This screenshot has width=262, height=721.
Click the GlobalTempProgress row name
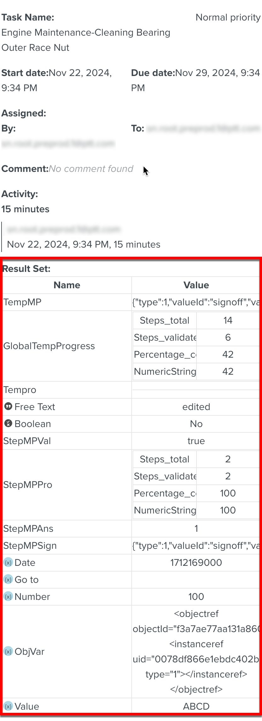coord(49,346)
